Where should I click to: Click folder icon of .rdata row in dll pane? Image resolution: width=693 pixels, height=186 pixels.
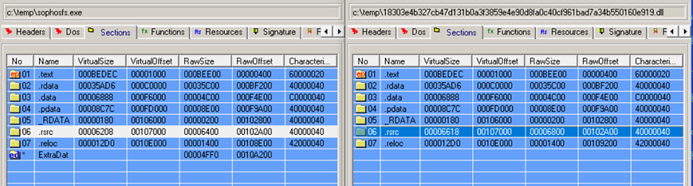tap(361, 86)
